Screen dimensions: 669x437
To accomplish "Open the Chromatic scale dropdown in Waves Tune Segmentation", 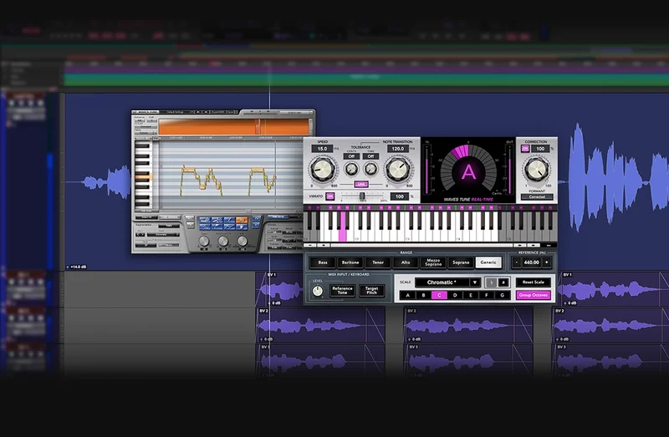I will click(163, 235).
